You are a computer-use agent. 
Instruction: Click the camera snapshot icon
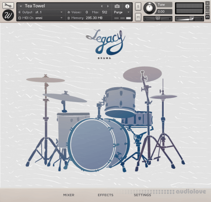[x=117, y=6]
